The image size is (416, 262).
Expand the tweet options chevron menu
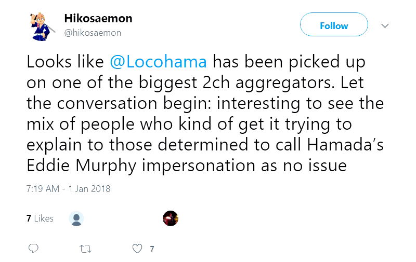[385, 25]
